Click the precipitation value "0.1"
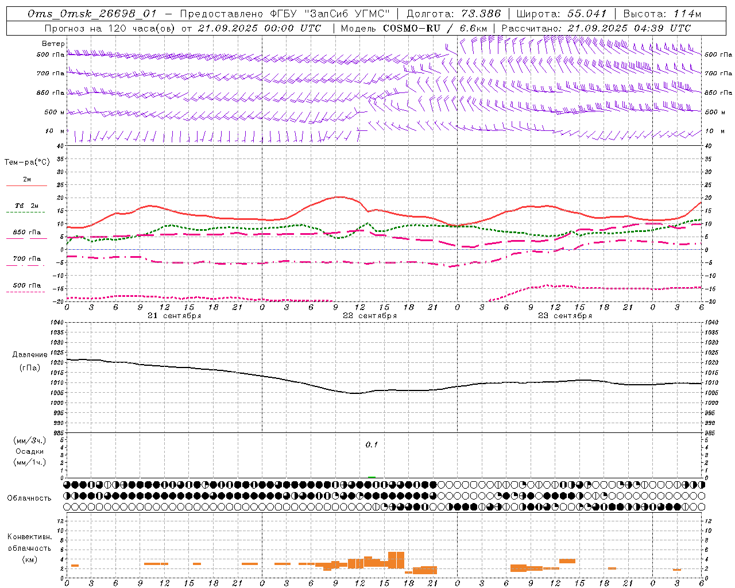Screen dimensions: 735x588 click(x=372, y=444)
